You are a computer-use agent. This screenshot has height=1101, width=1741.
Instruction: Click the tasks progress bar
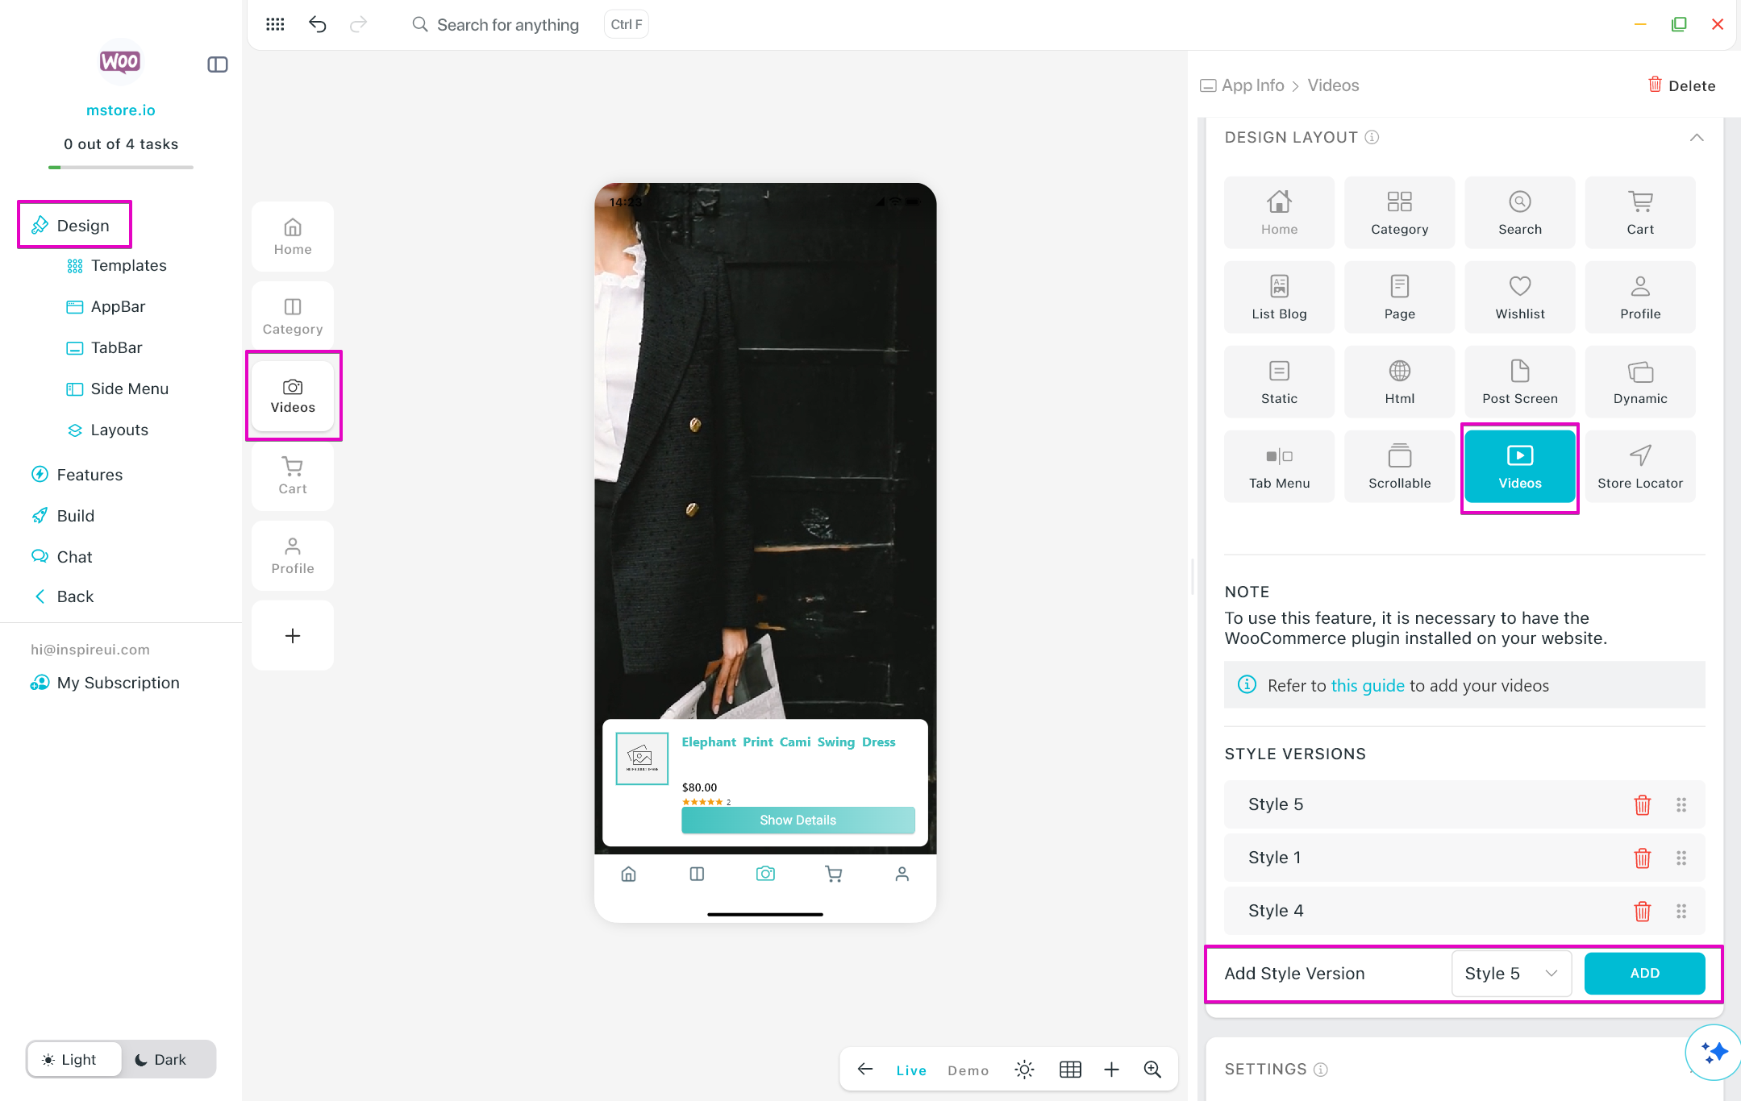tap(121, 168)
